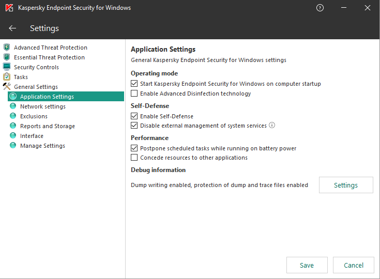Image resolution: width=380 pixels, height=279 pixels.
Task: Click the Tasks clipboard icon
Action: [7, 77]
